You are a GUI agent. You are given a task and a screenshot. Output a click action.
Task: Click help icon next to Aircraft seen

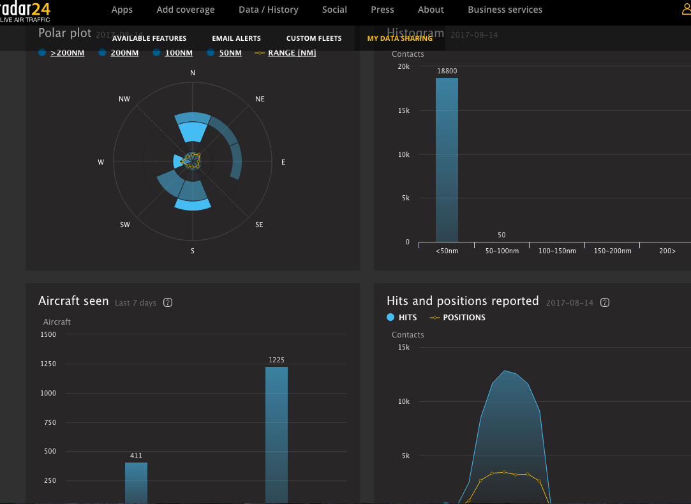168,302
